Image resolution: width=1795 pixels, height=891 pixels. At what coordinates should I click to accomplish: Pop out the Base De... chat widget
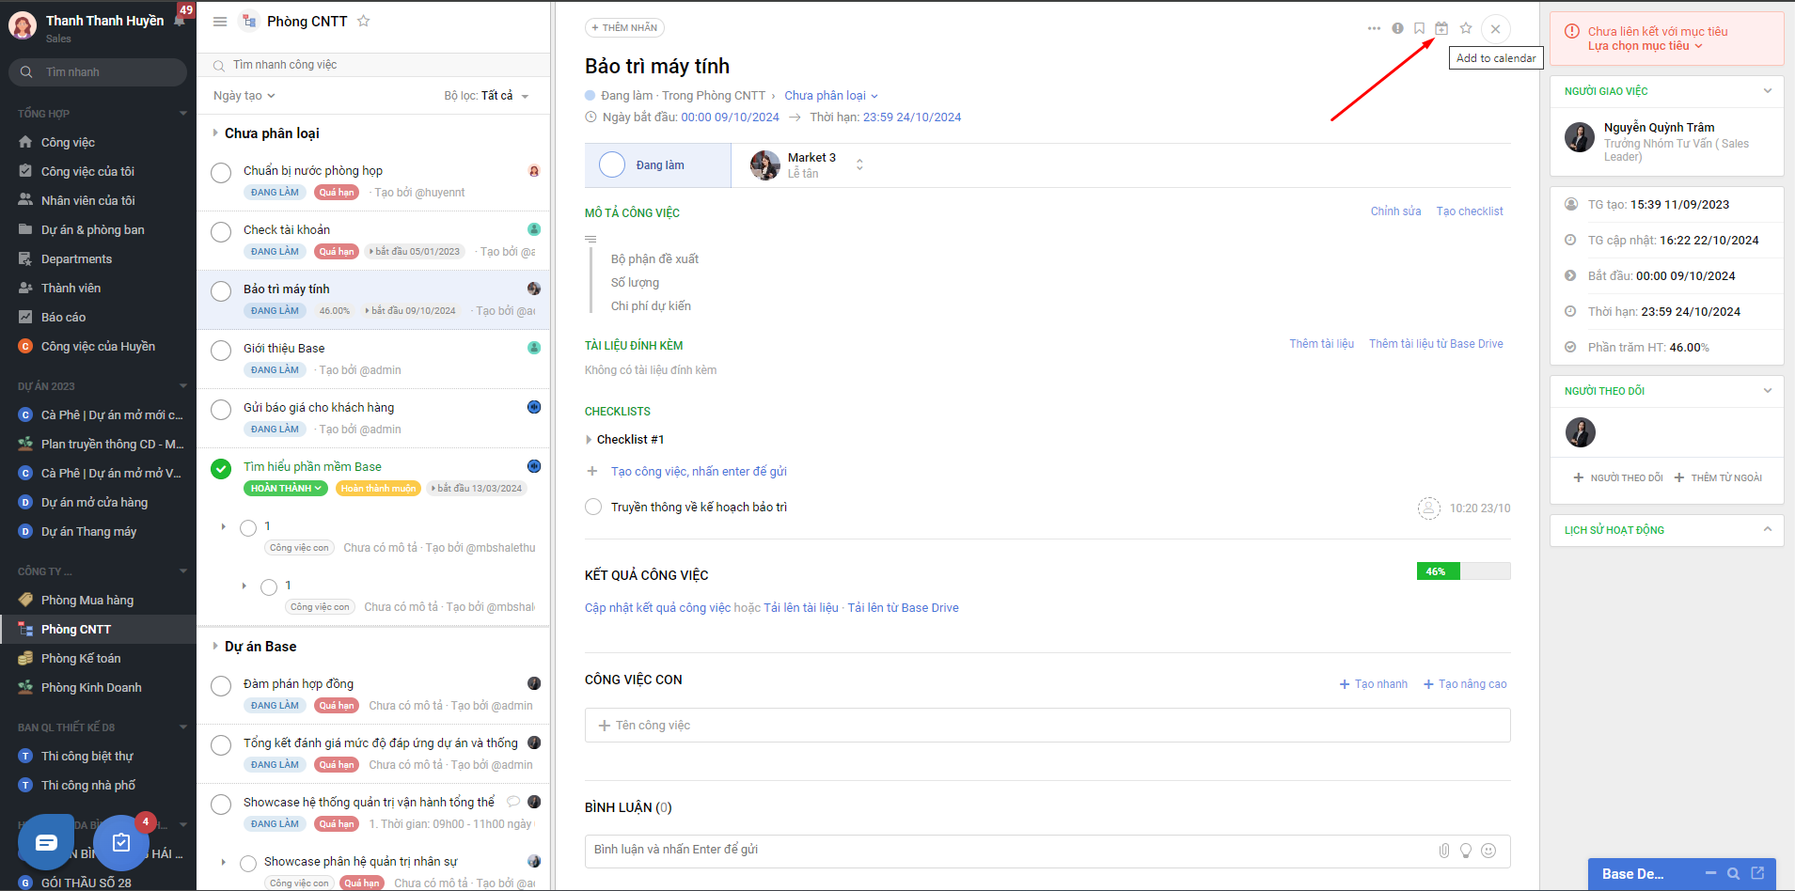tap(1757, 874)
